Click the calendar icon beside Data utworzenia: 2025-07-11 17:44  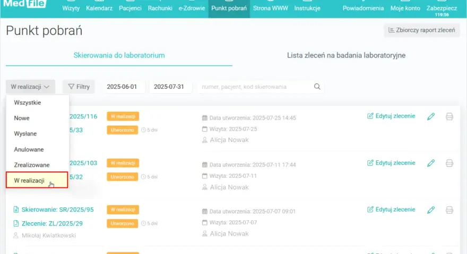click(x=205, y=165)
